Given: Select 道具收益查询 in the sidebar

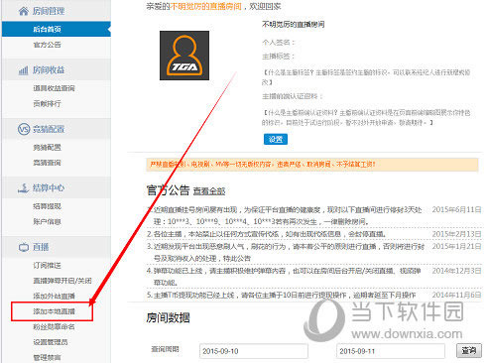Looking at the screenshot, I should 54,88.
